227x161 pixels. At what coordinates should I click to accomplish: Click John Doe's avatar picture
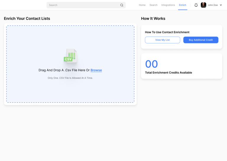point(203,5)
